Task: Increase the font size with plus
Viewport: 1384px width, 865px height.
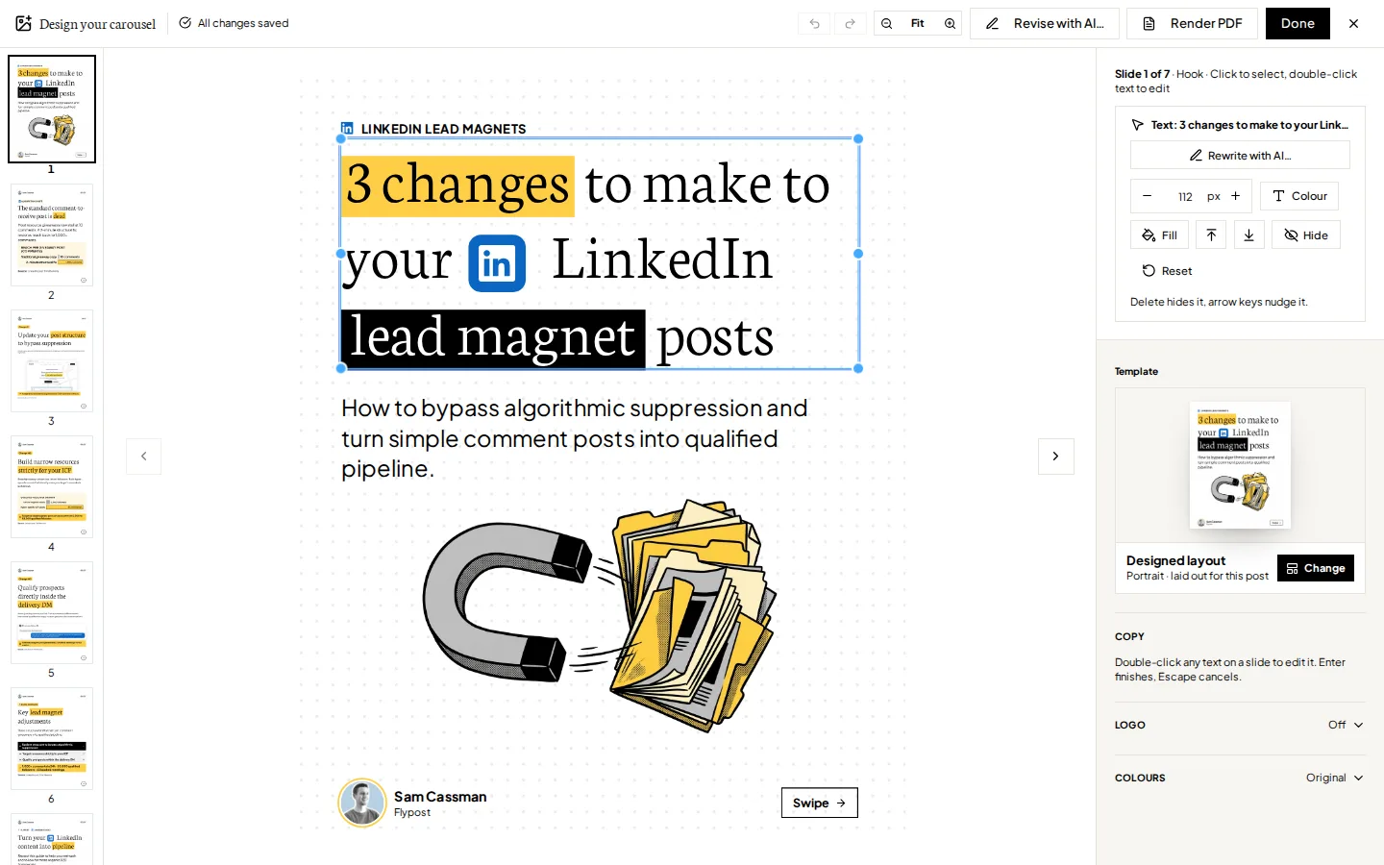Action: coord(1236,196)
